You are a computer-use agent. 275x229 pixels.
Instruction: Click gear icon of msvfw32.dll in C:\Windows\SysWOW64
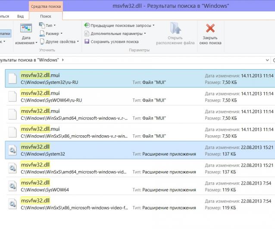click(12, 186)
